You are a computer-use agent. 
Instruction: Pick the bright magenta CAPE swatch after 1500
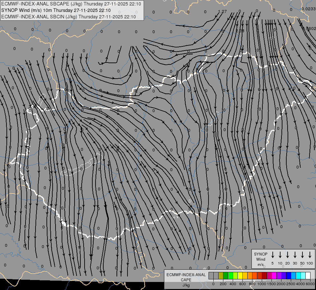coord(274,276)
